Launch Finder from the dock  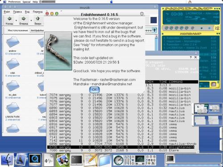[7, 160]
